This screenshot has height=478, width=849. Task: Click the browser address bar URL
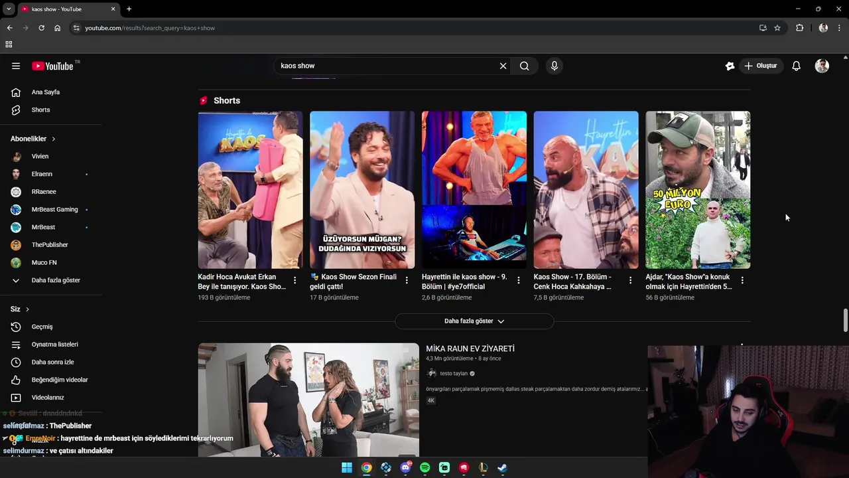pos(150,28)
